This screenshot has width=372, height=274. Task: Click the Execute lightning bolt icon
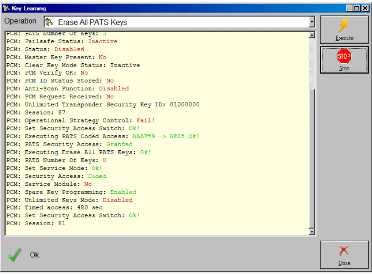coord(344,26)
